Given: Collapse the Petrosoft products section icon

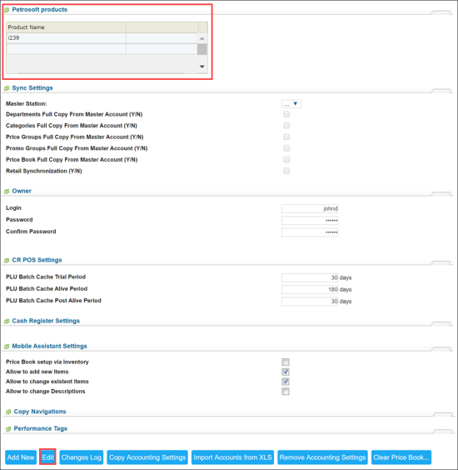Looking at the screenshot, I should 7,10.
